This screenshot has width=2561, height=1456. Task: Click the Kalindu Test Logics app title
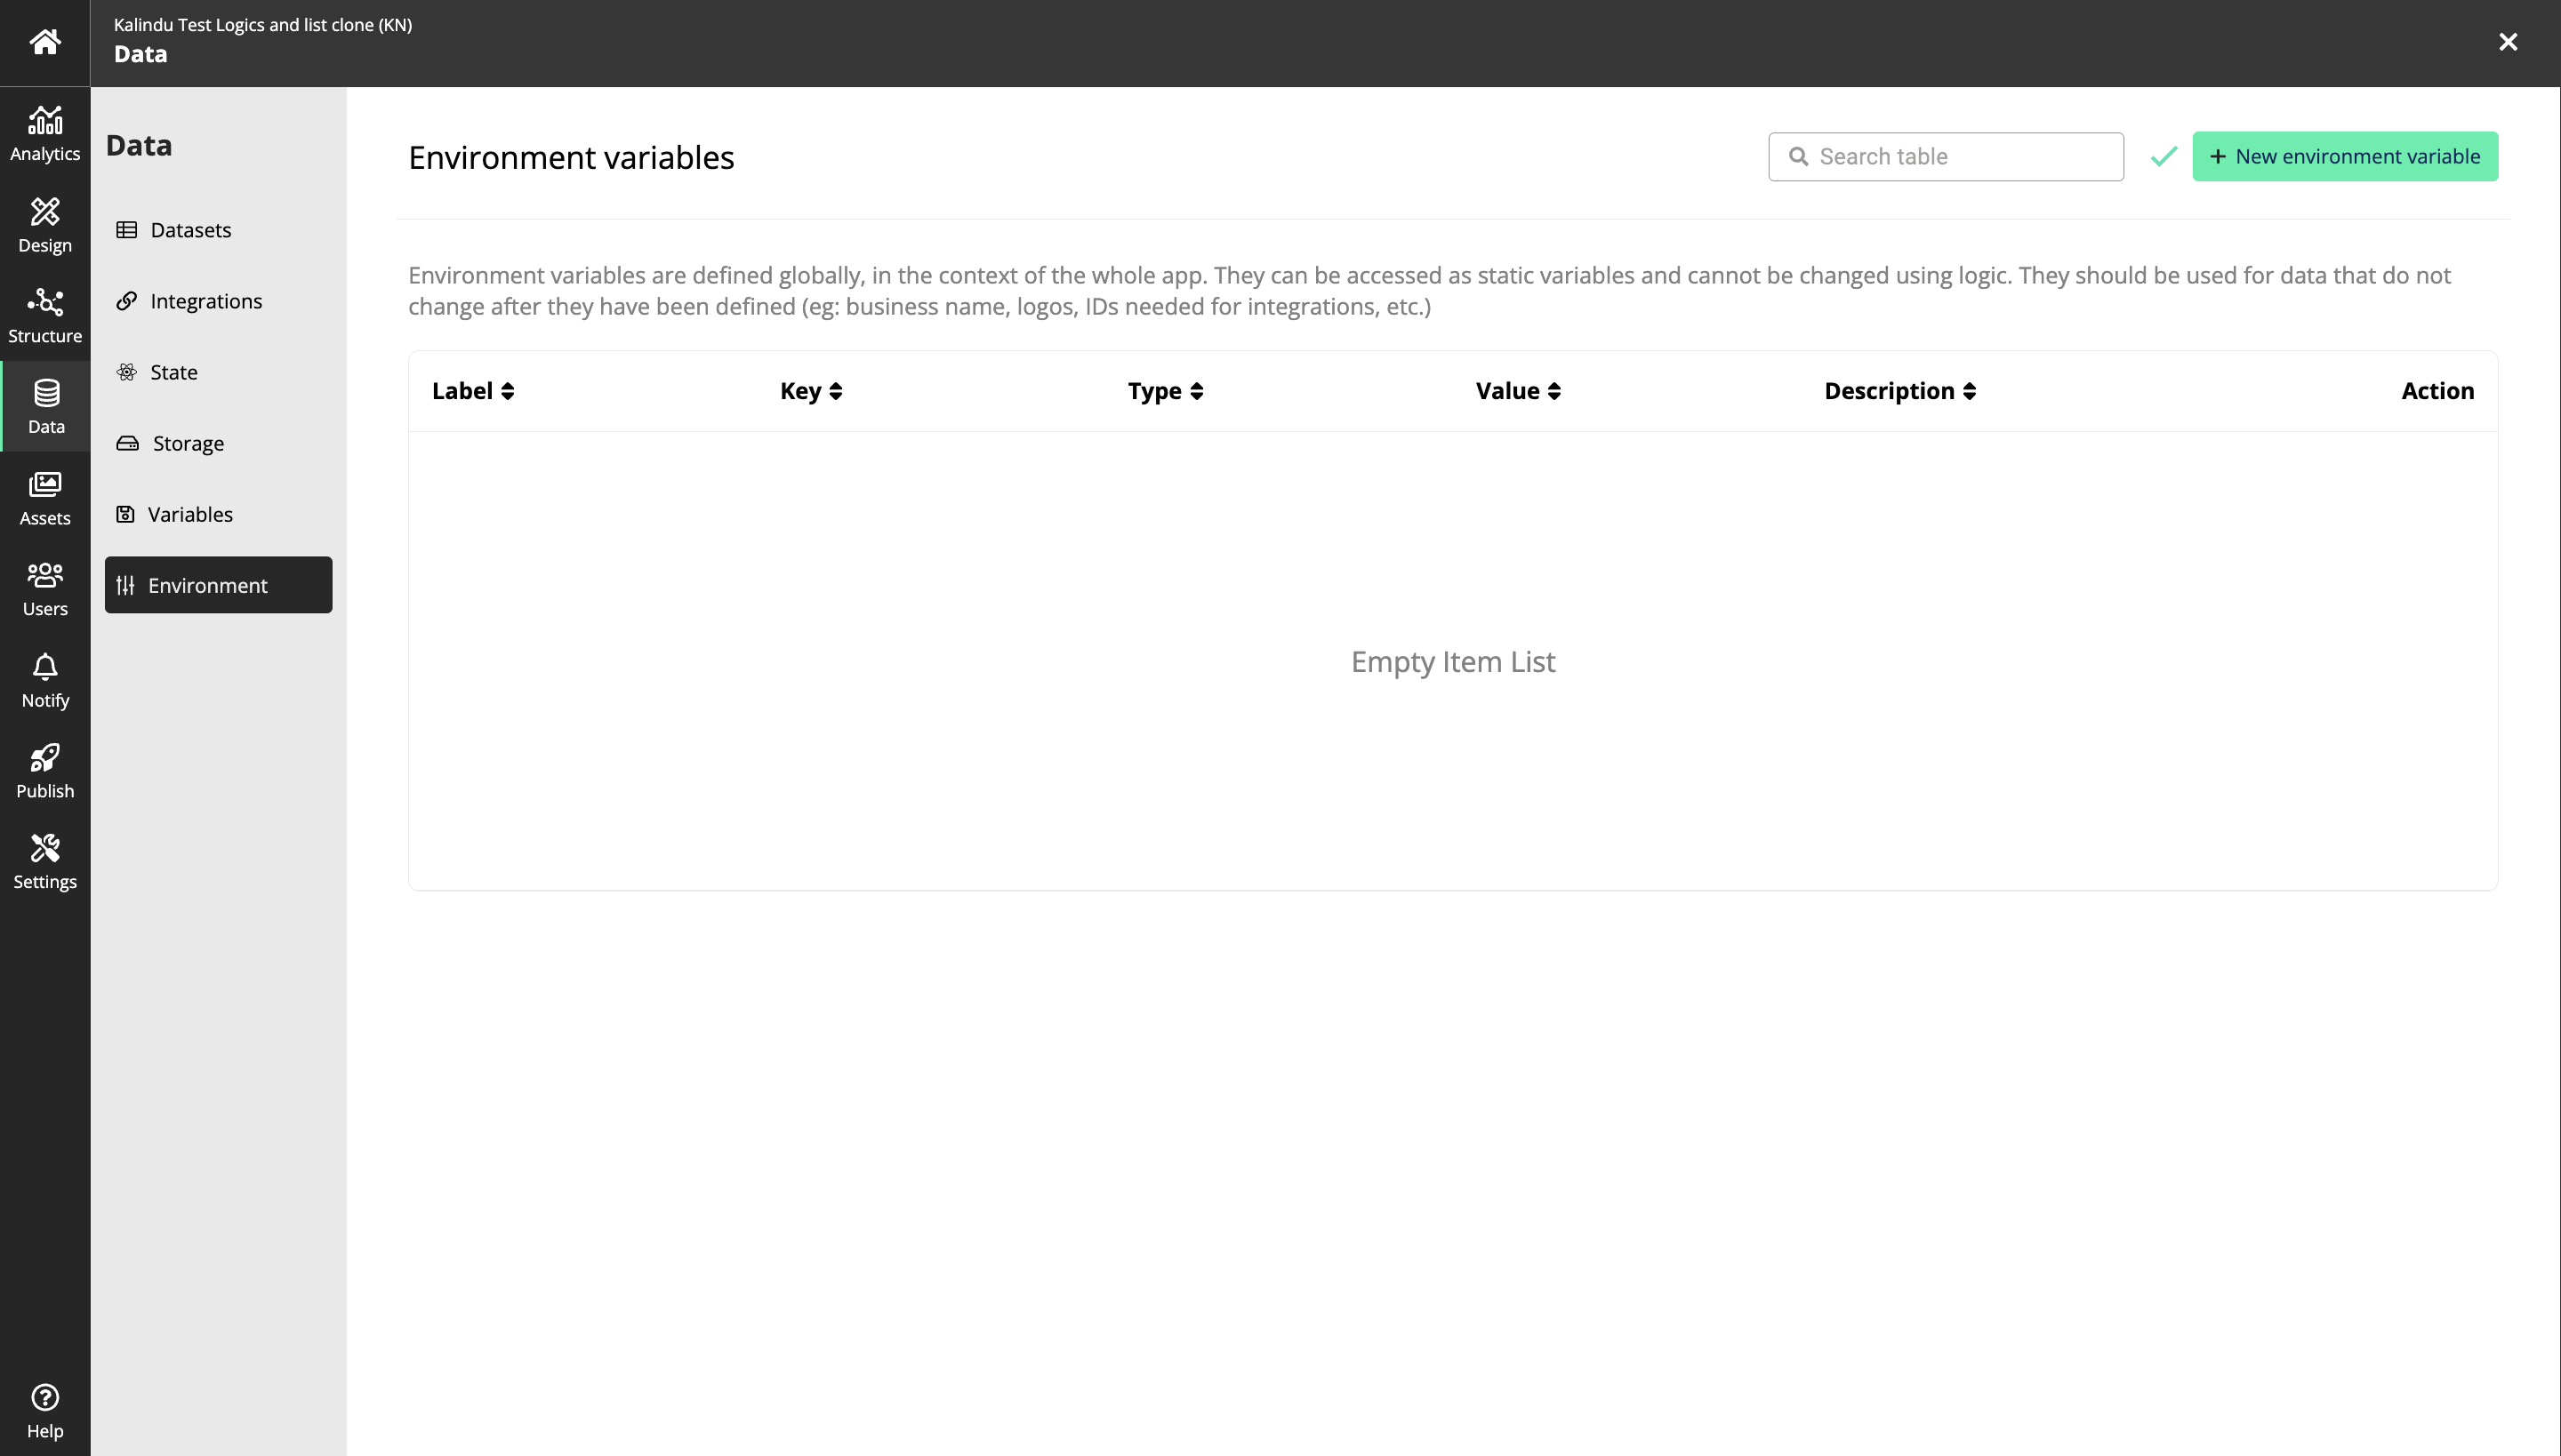pos(263,25)
